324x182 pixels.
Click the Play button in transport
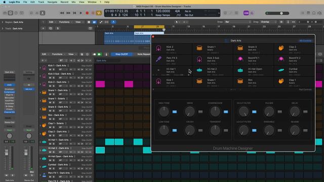coord(81,13)
